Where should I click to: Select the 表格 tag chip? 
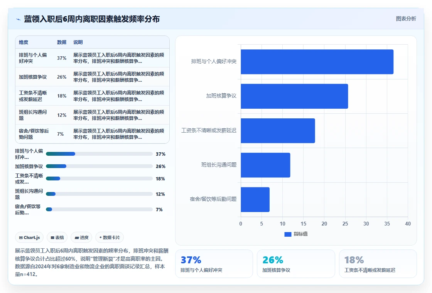pyautogui.click(x=57, y=237)
